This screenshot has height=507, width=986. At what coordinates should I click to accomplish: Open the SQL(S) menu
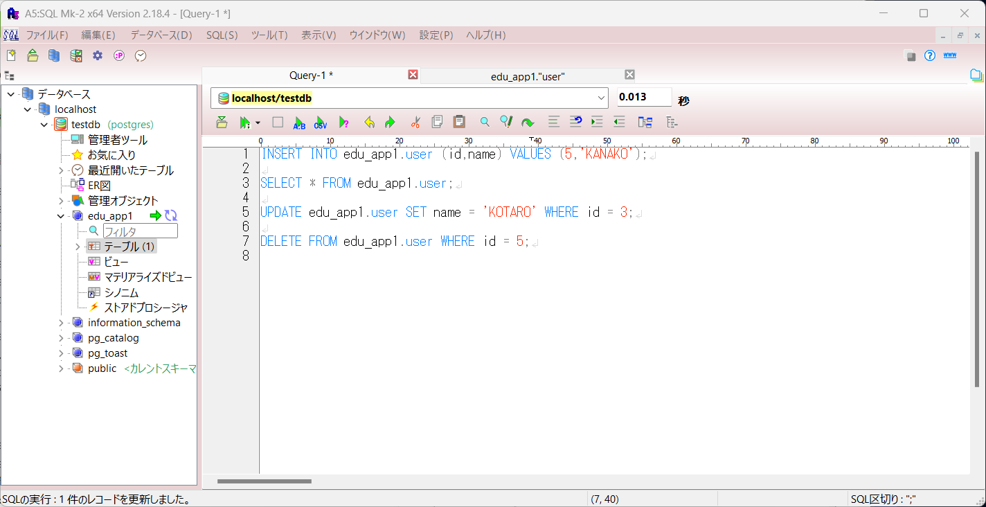click(222, 35)
